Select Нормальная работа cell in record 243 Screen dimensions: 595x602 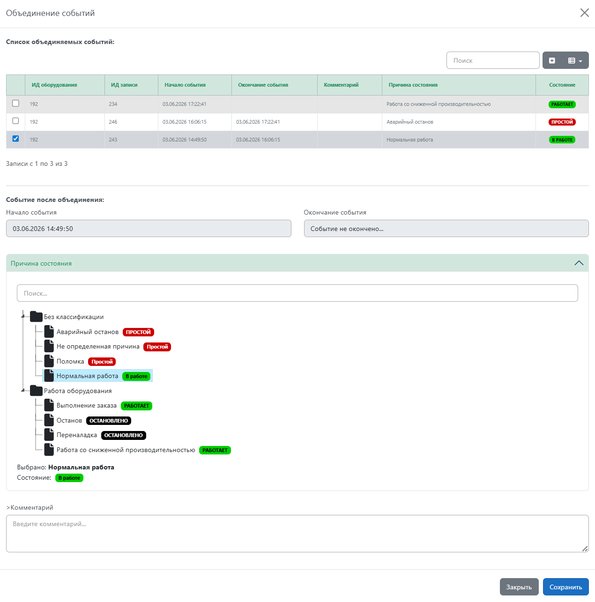tap(459, 140)
